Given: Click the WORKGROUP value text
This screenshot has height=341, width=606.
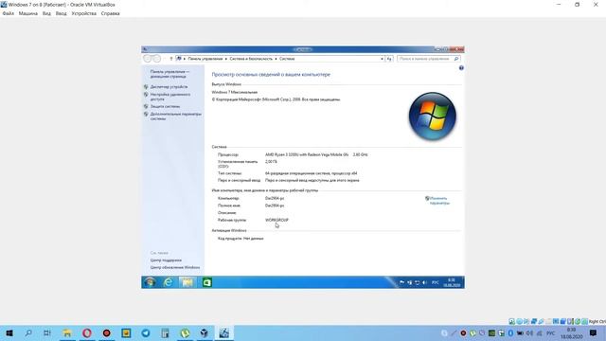Looking at the screenshot, I should [276, 220].
